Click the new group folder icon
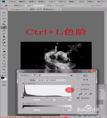The image size is (107, 118). click(x=90, y=116)
